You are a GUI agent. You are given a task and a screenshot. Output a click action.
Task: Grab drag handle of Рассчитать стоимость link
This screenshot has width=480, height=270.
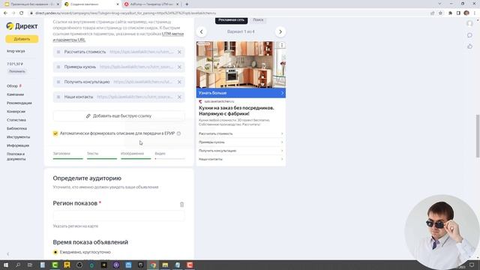pyautogui.click(x=58, y=52)
